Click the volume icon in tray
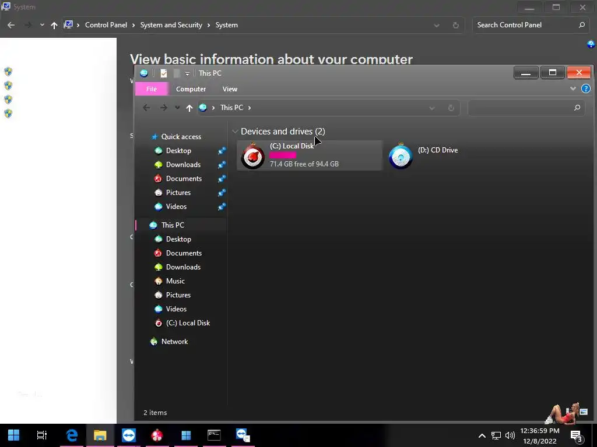 point(510,435)
